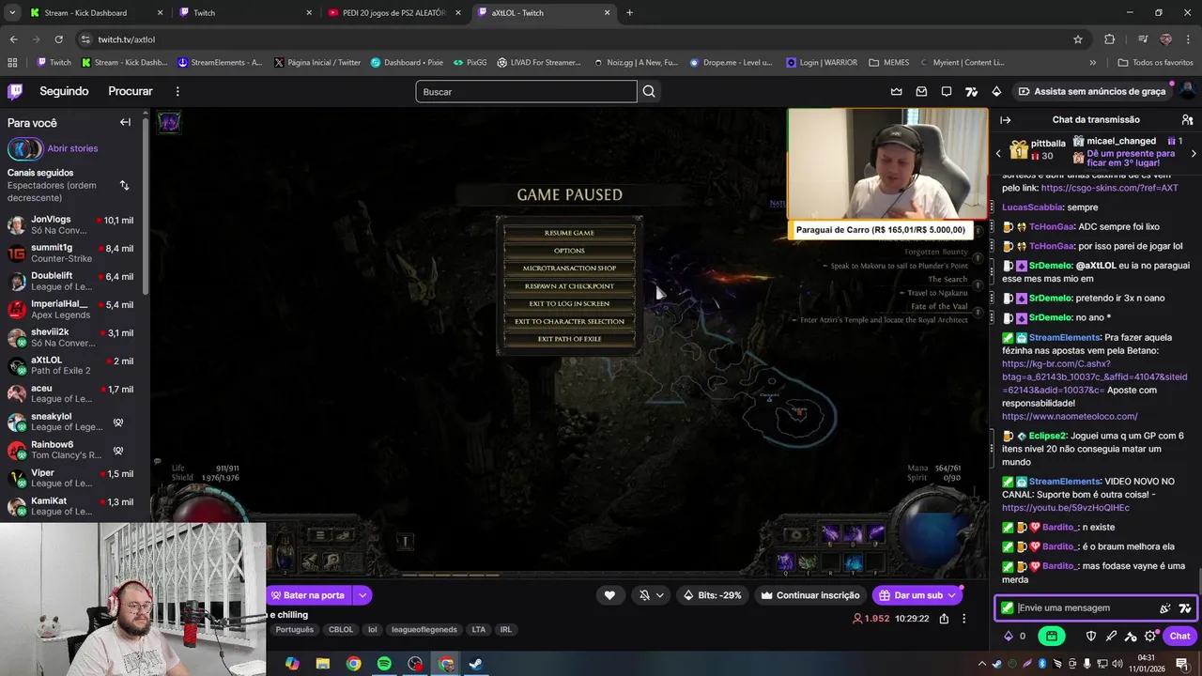1202x676 pixels.
Task: Share the stream using share icon
Action: (x=944, y=619)
